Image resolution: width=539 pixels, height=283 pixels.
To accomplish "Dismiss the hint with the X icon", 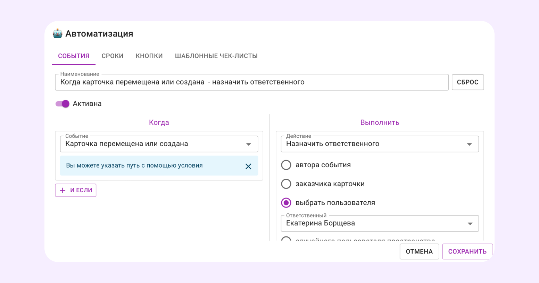I will pos(248,166).
